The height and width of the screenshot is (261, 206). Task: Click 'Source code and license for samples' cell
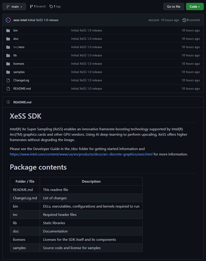[x=91, y=248]
